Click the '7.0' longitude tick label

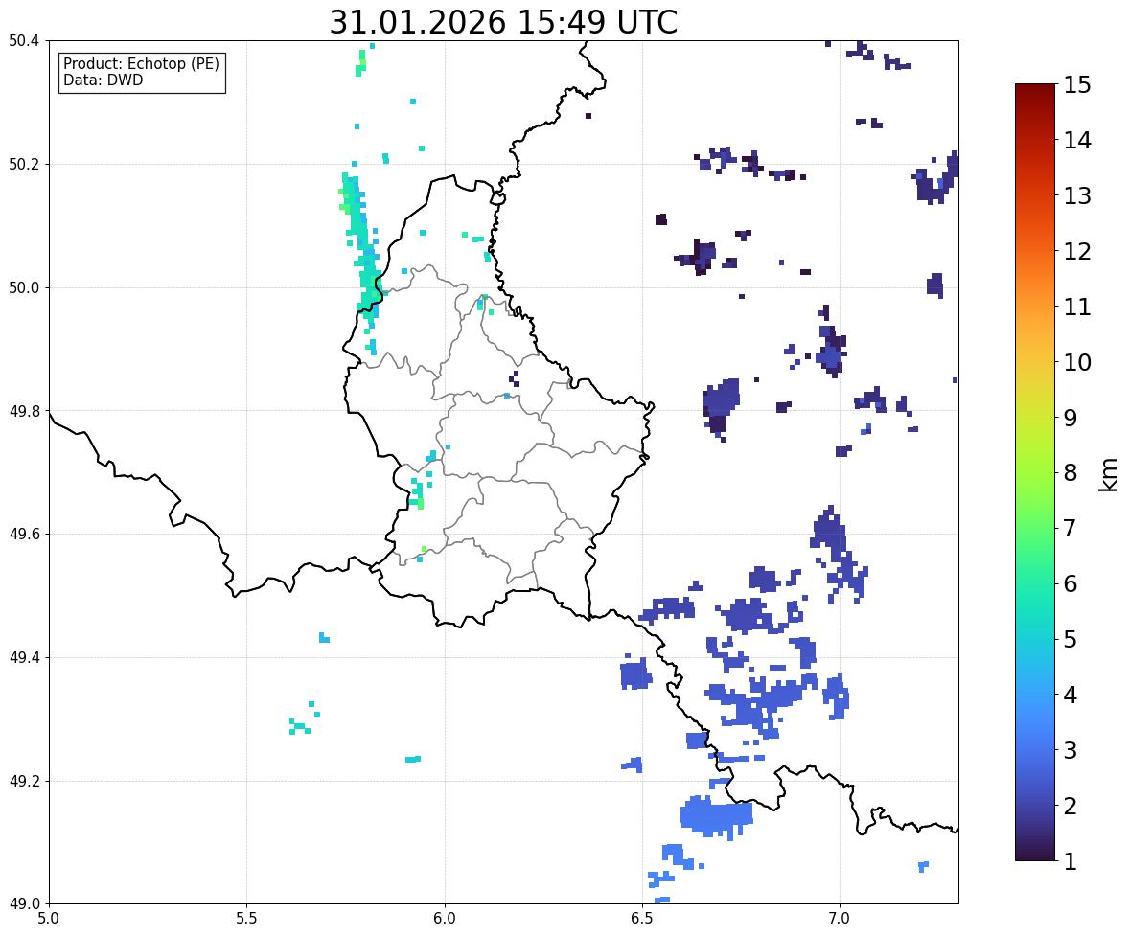840,919
